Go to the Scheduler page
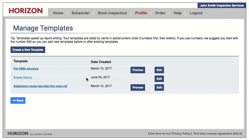This screenshot has width=249, height=140. pyautogui.click(x=81, y=13)
